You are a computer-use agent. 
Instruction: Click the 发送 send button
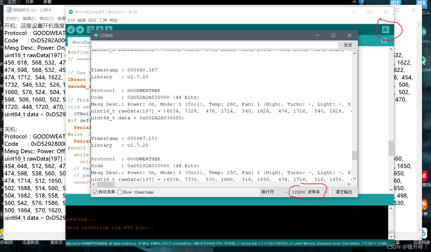coord(348,45)
